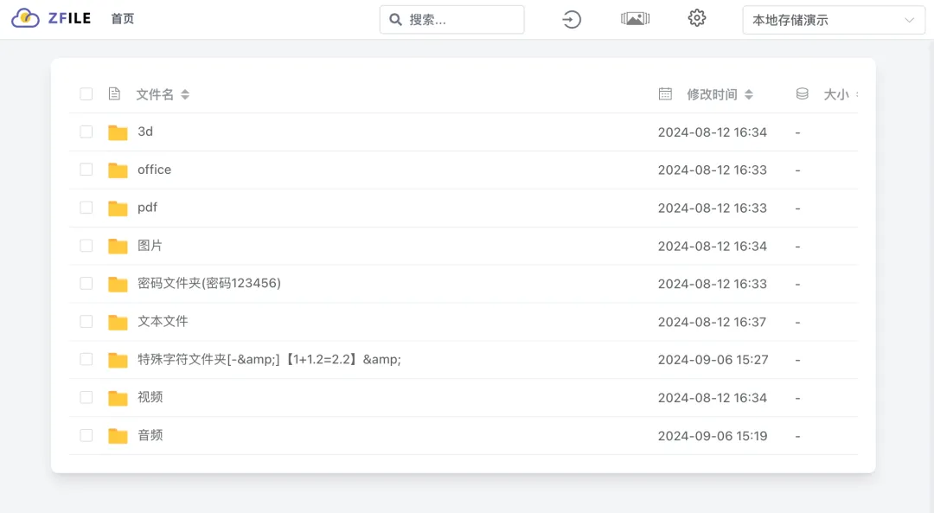
Task: Click the database icon beside 大小
Action: point(803,94)
